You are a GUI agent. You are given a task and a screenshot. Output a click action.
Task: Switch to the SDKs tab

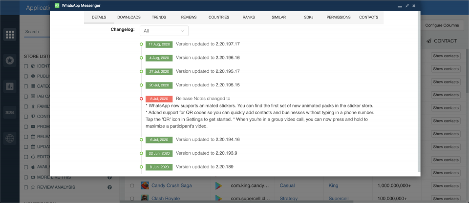pos(309,18)
